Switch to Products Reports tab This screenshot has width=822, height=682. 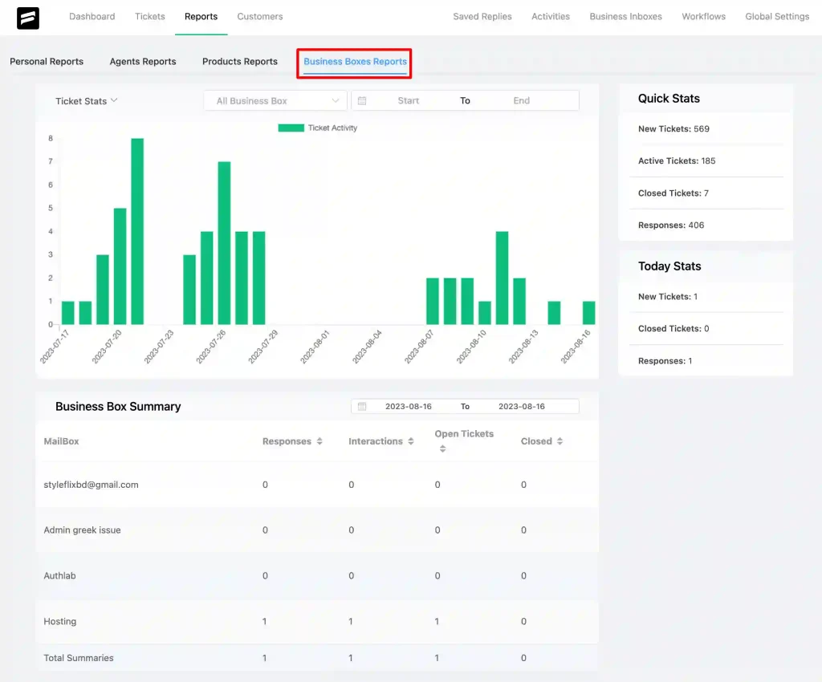pyautogui.click(x=239, y=61)
